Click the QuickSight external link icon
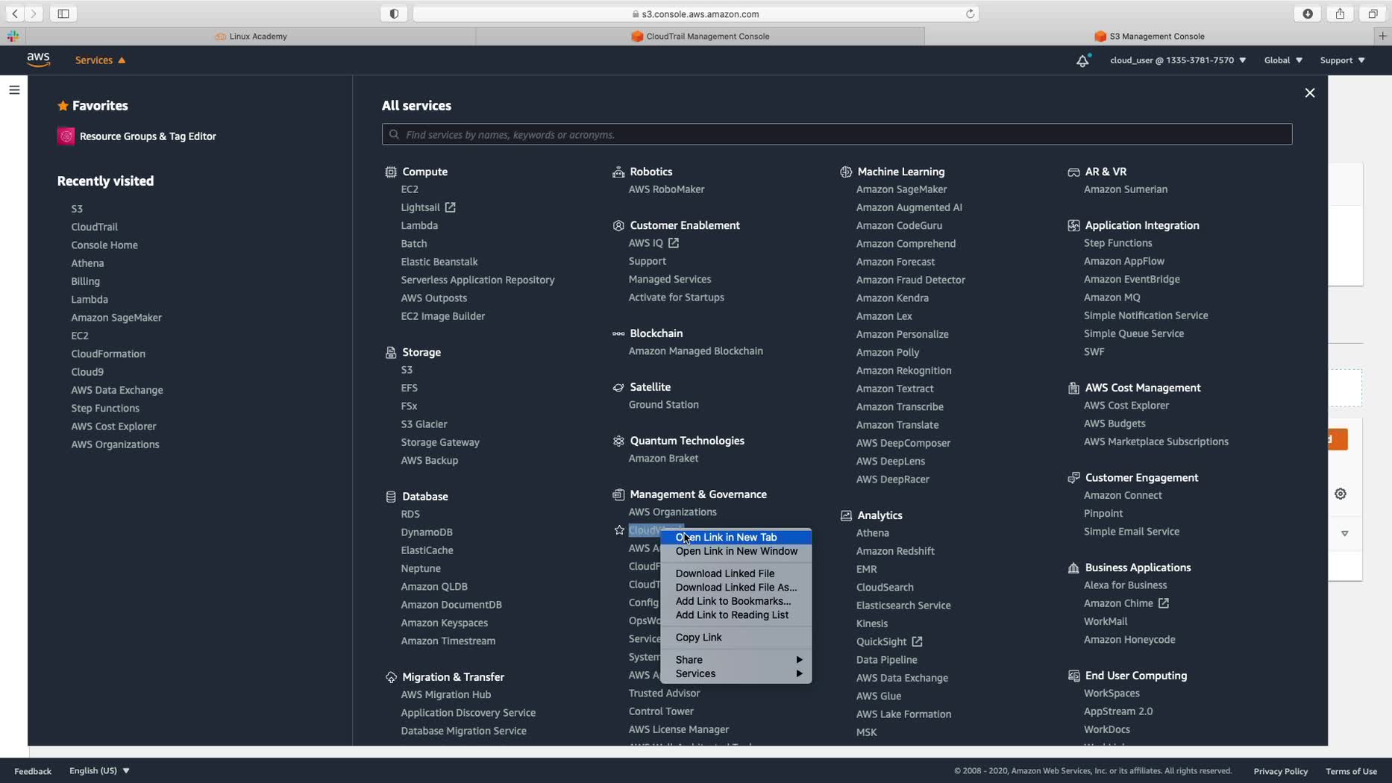Image resolution: width=1392 pixels, height=783 pixels. pos(918,641)
